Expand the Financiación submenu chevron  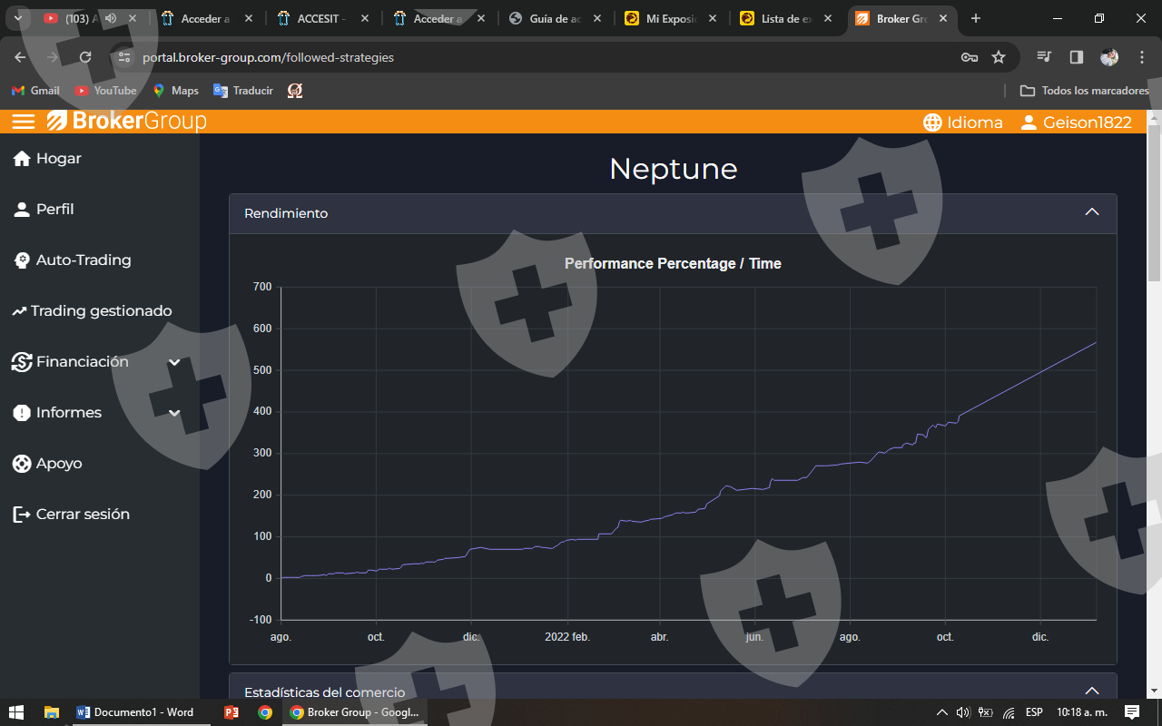pyautogui.click(x=174, y=362)
